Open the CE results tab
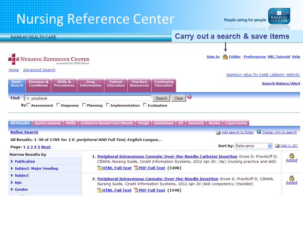Screen dimensions: 303x227 [181, 123]
